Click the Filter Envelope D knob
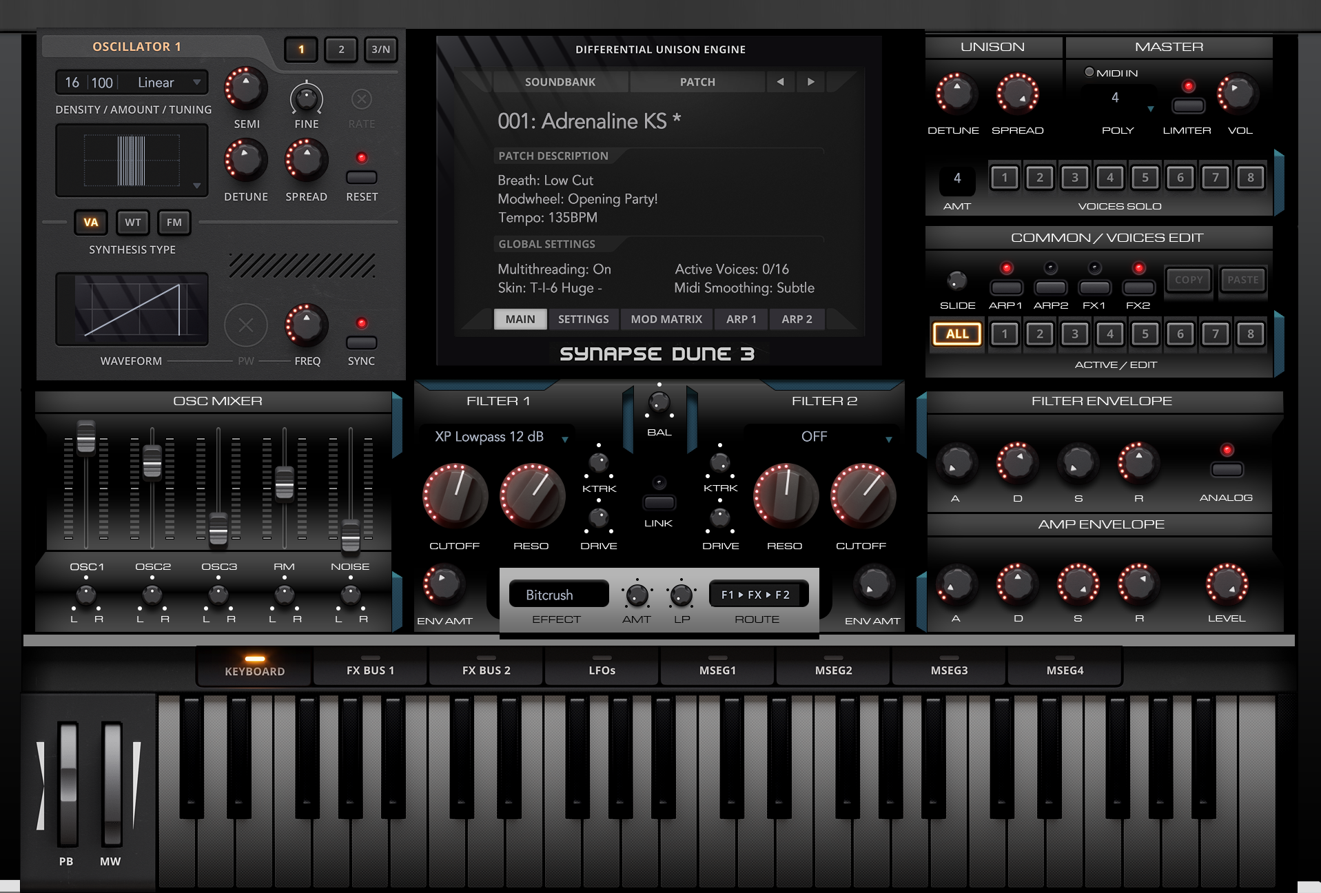This screenshot has width=1321, height=893. [x=1017, y=462]
